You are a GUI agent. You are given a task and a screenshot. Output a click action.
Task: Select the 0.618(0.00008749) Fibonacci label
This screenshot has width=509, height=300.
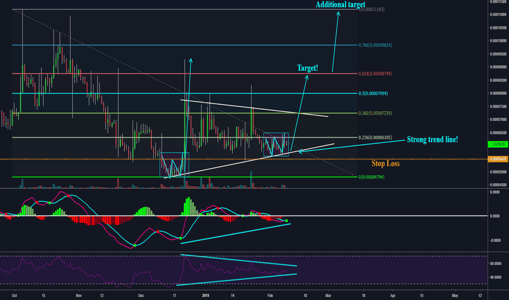375,74
